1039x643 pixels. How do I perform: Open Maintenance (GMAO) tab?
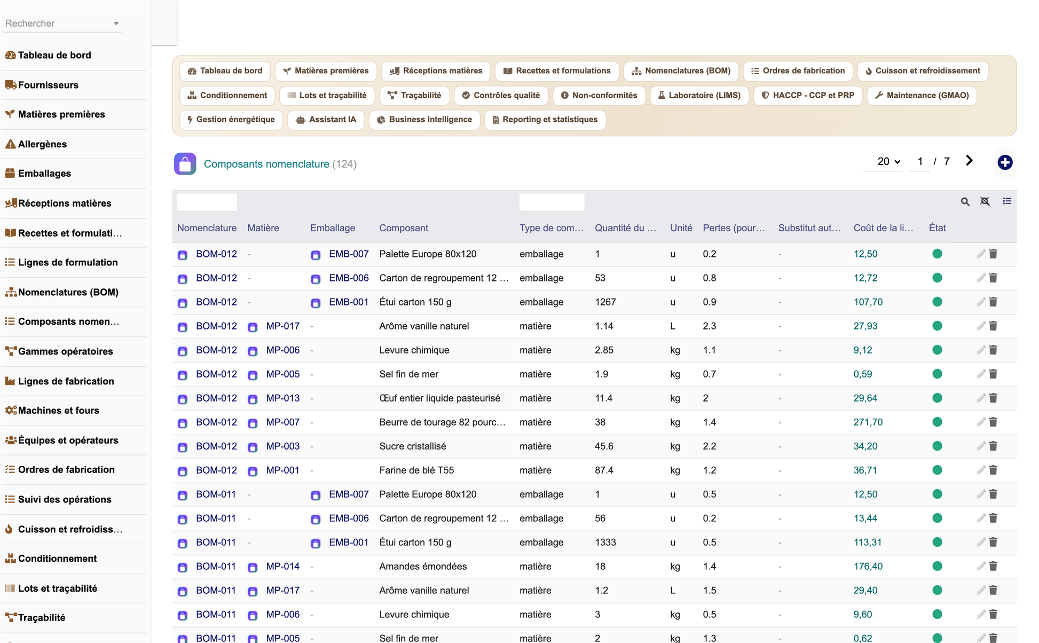tap(922, 95)
